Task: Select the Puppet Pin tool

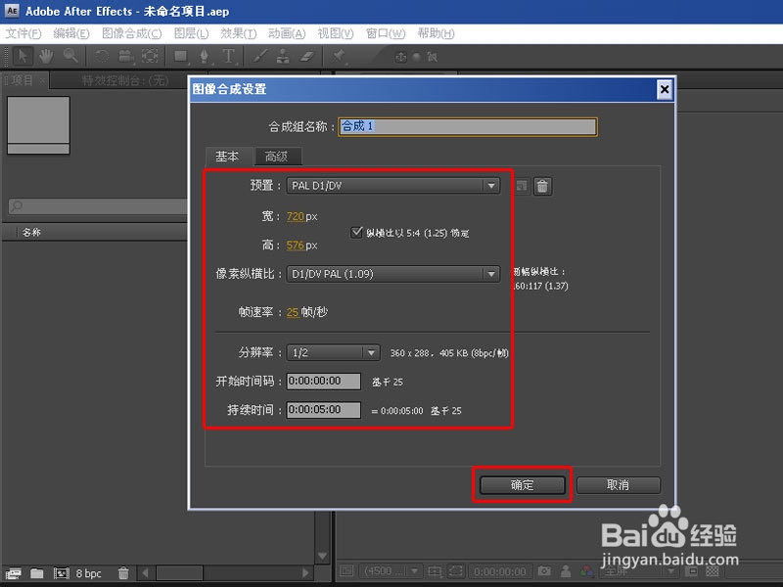Action: [x=339, y=56]
